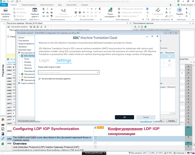Image resolution: width=195 pixels, height=155 pixels.
Task: Click the blue up arrow navigation icon
Action: (187, 9)
